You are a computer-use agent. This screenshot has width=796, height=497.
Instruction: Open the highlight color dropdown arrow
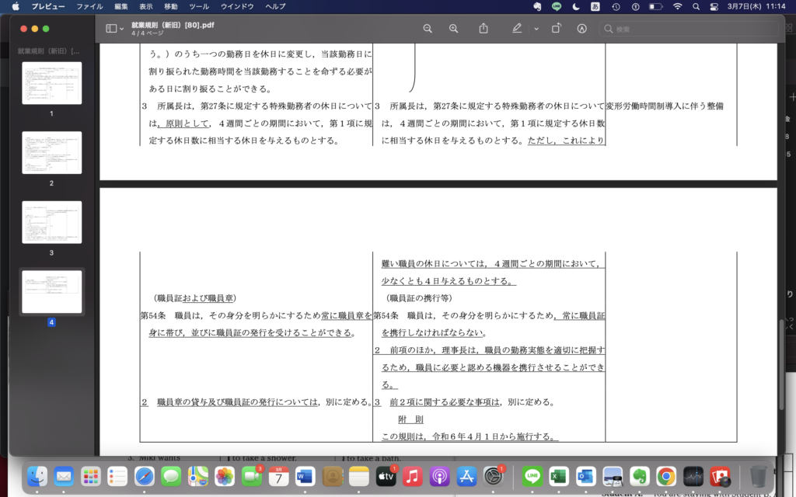pos(535,29)
